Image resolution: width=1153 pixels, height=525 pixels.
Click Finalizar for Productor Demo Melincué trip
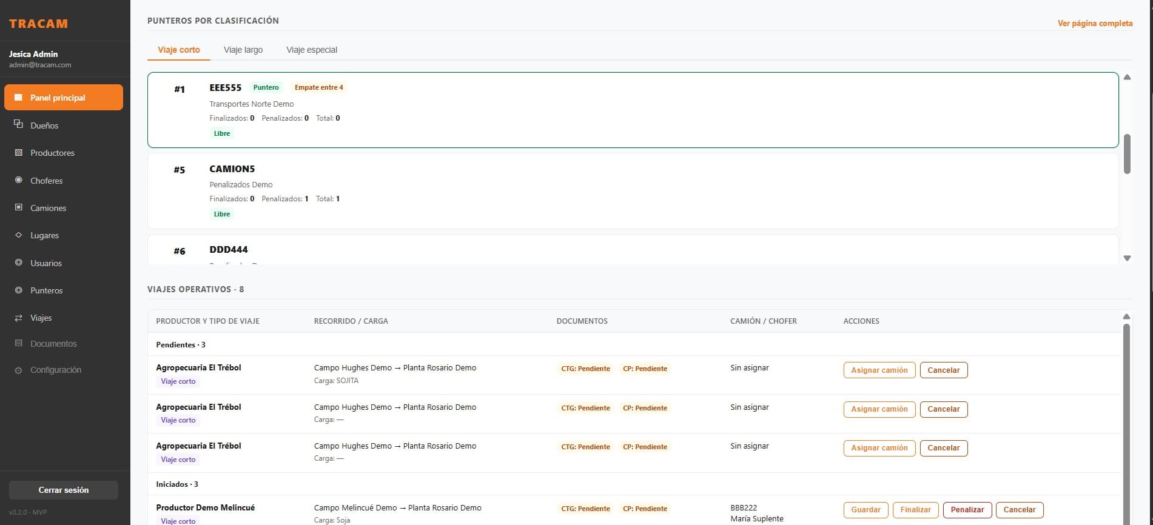coord(915,510)
